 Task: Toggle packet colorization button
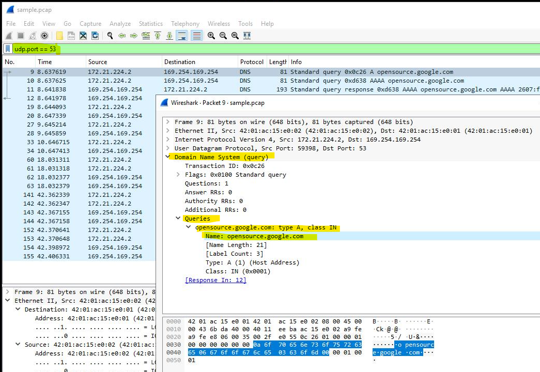pos(196,36)
